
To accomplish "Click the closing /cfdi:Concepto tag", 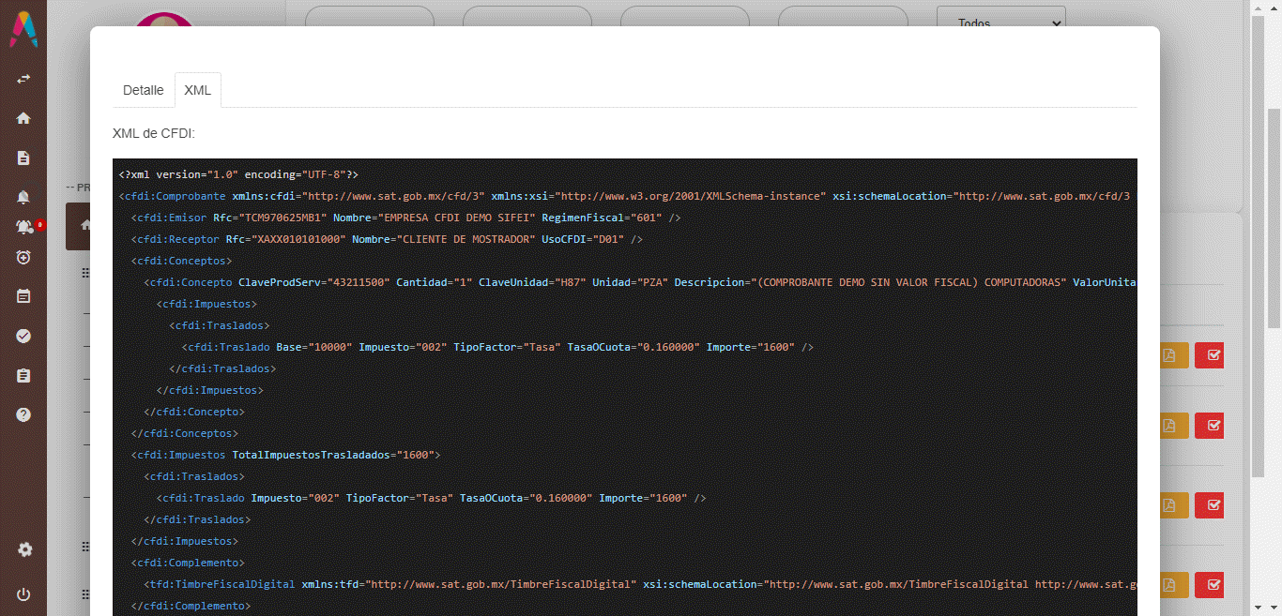I will tap(194, 412).
